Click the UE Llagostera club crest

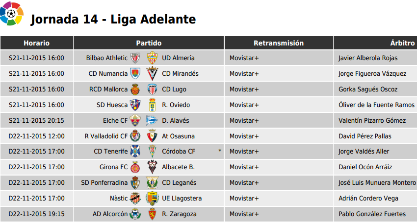(x=152, y=199)
